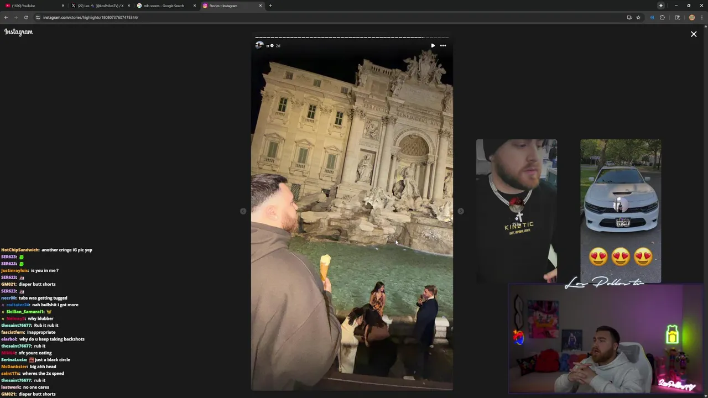Open the browser extensions puzzle icon
This screenshot has height=398, width=708.
[662, 17]
